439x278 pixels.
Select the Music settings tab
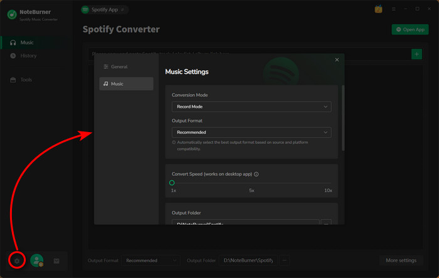[x=126, y=83]
